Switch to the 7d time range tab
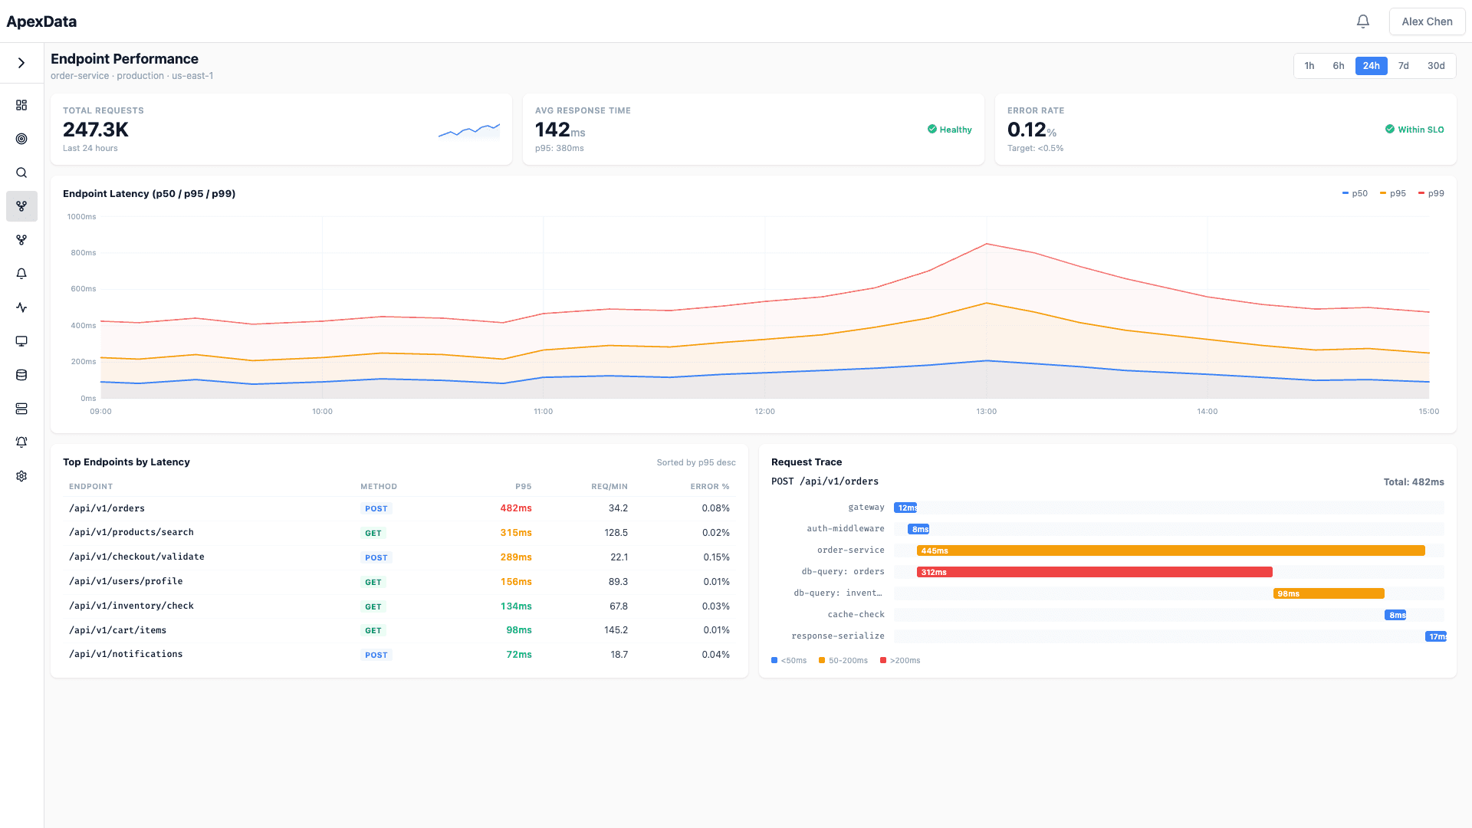Viewport: 1472px width, 828px height. (x=1404, y=66)
